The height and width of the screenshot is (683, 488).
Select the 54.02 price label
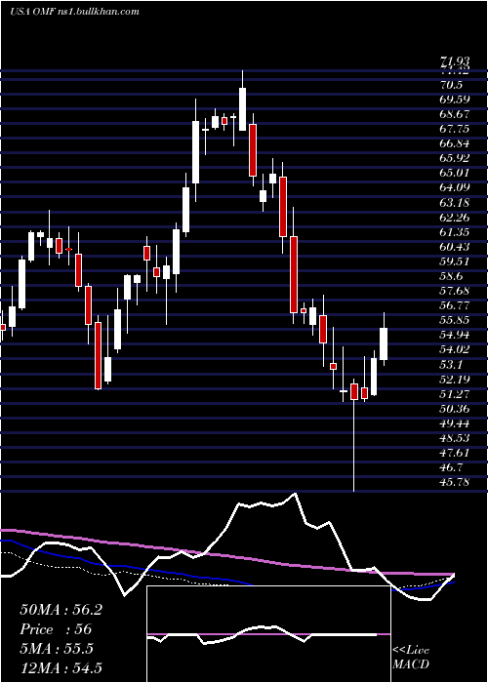(455, 349)
